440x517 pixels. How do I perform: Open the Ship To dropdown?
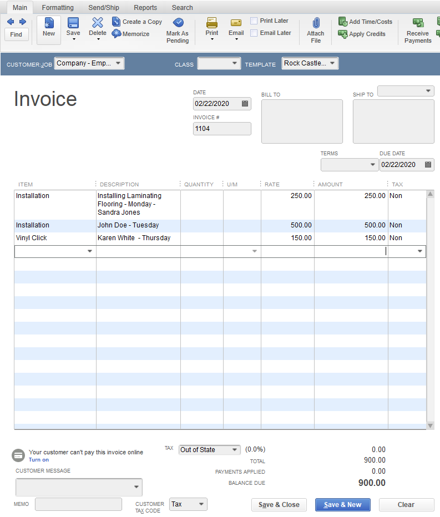click(428, 90)
